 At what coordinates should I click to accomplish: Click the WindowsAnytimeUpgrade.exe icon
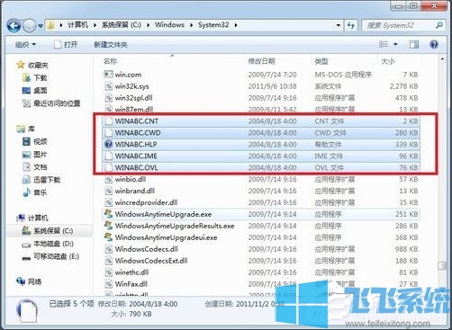(108, 214)
